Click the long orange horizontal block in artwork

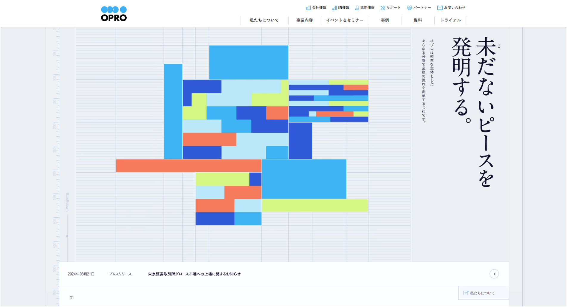click(x=188, y=166)
